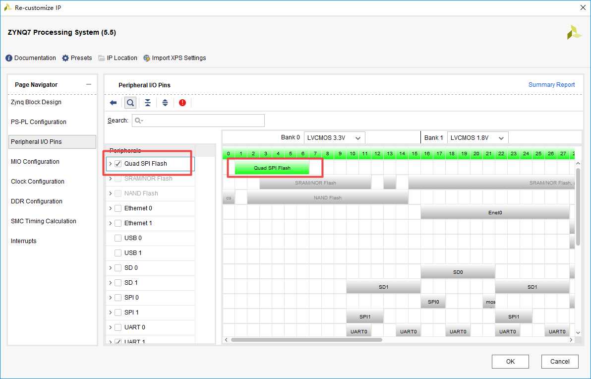Viewport: 591px width, 379px height.
Task: Enable the SPI 0 checkbox
Action: (118, 298)
